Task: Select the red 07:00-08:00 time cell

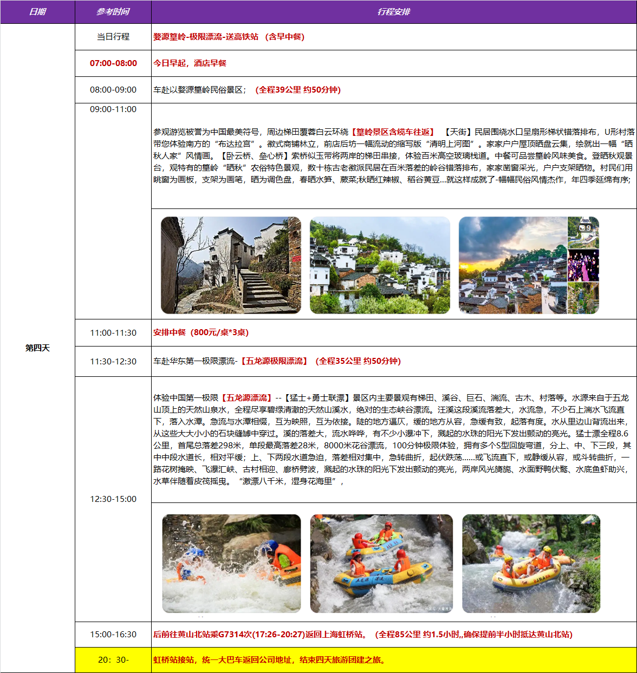Action: coord(113,63)
